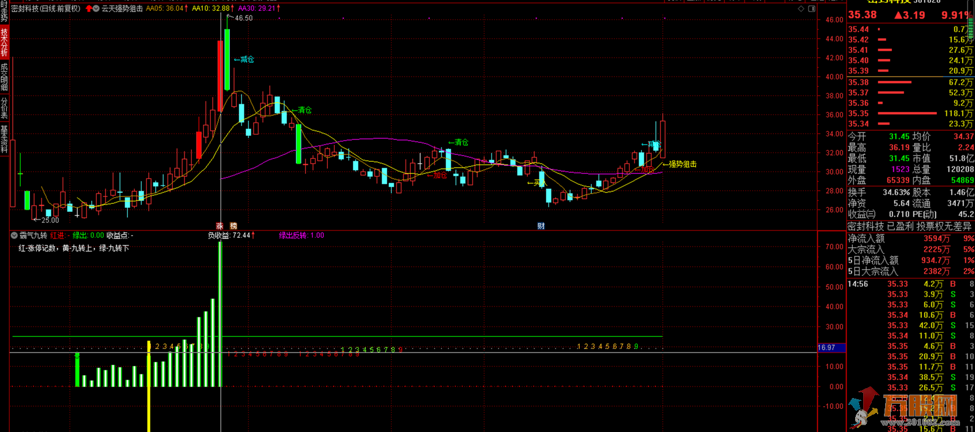Click the indicator name 云天强势狙击
The height and width of the screenshot is (432, 975).
pos(122,9)
